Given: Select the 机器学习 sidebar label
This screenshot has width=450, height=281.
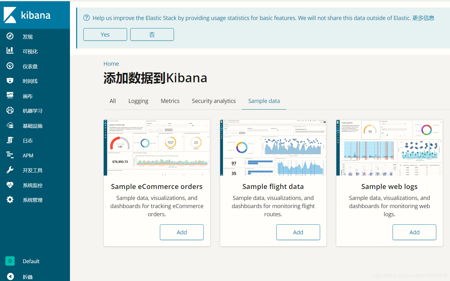Looking at the screenshot, I should pyautogui.click(x=32, y=111).
